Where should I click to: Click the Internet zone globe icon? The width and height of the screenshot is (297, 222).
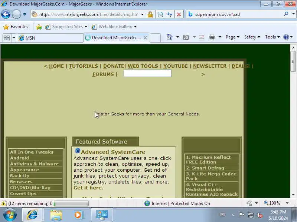click(147, 203)
